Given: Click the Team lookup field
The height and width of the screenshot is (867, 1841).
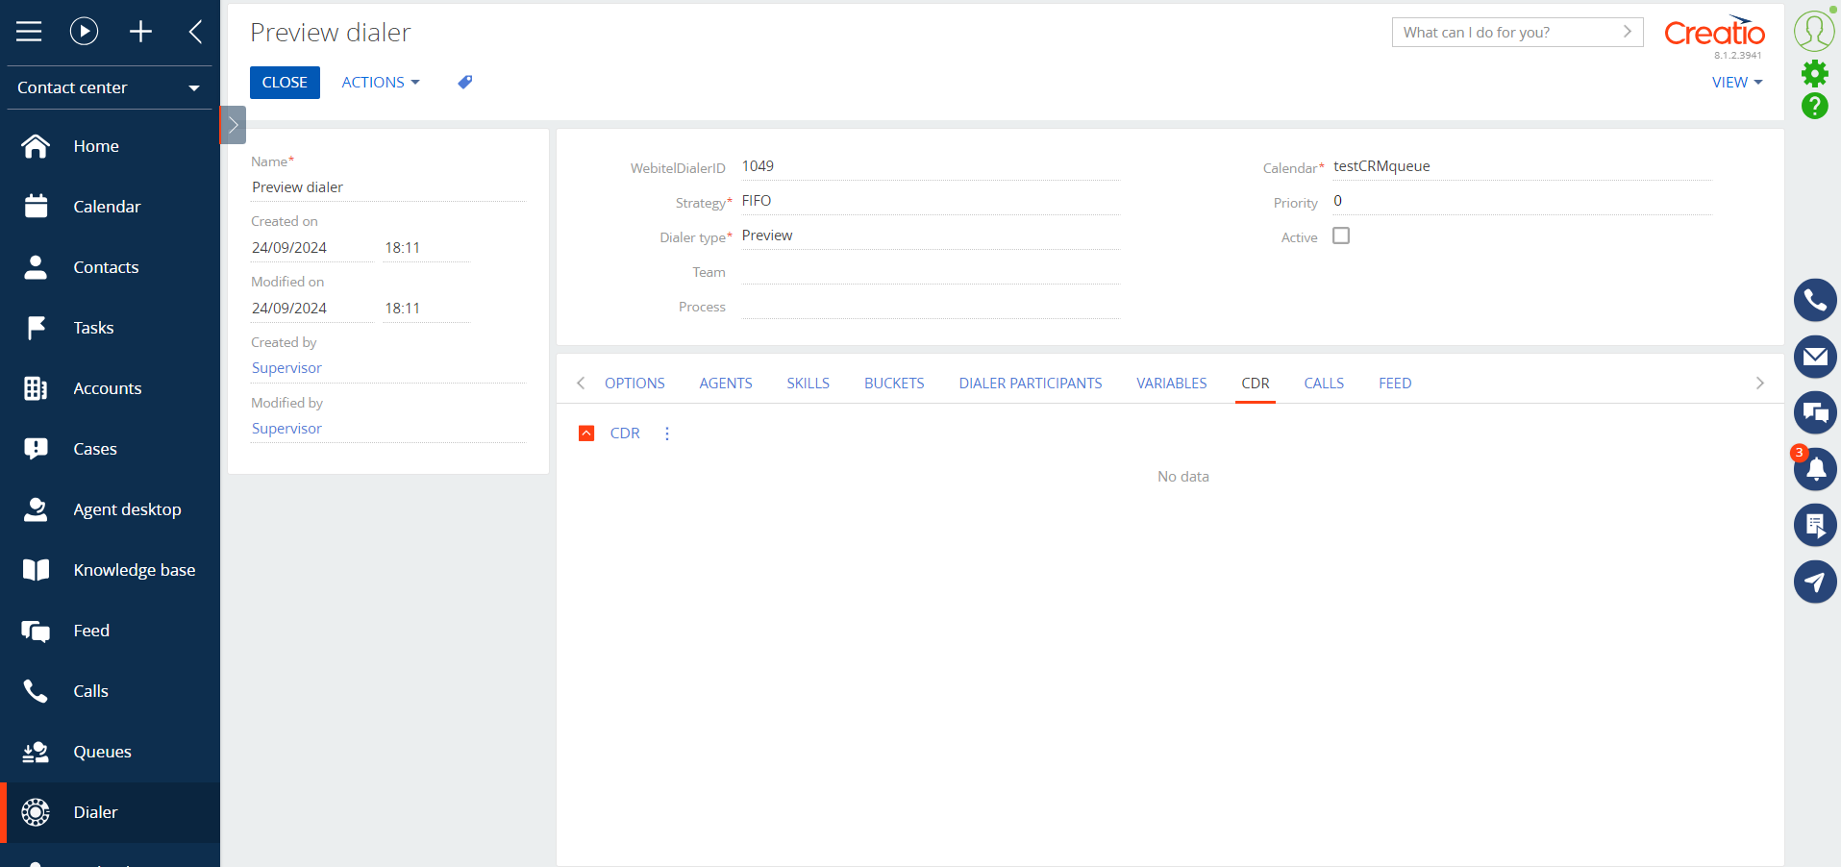Looking at the screenshot, I should 931,271.
